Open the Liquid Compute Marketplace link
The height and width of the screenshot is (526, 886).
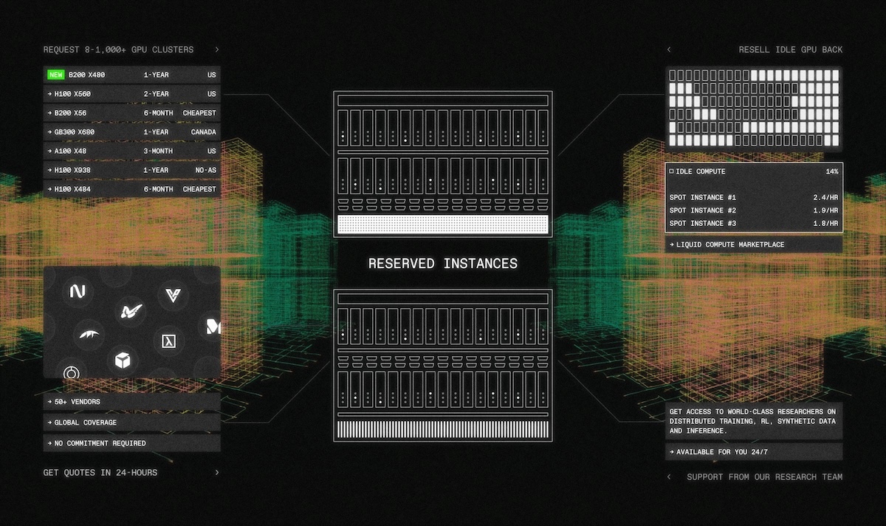point(753,245)
